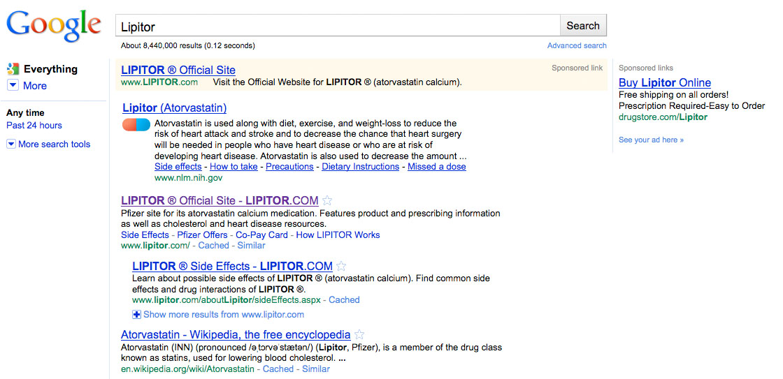This screenshot has width=783, height=379.
Task: Star the LIPITOR Official Site result
Action: [x=327, y=200]
